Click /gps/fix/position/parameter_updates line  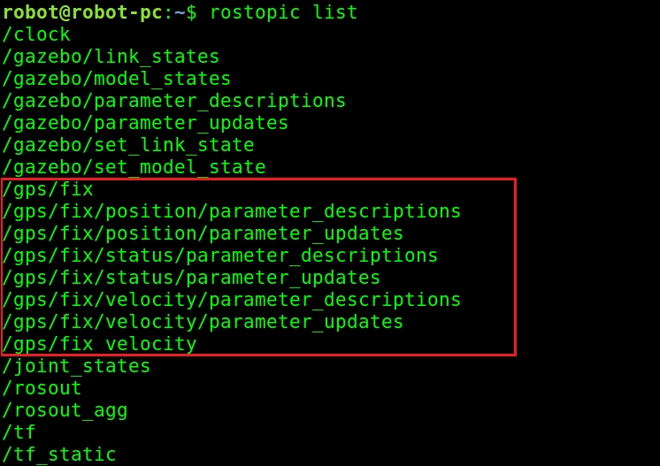203,233
